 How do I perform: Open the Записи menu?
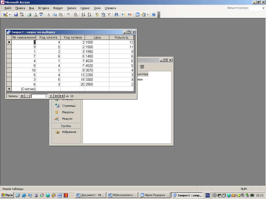point(72,8)
